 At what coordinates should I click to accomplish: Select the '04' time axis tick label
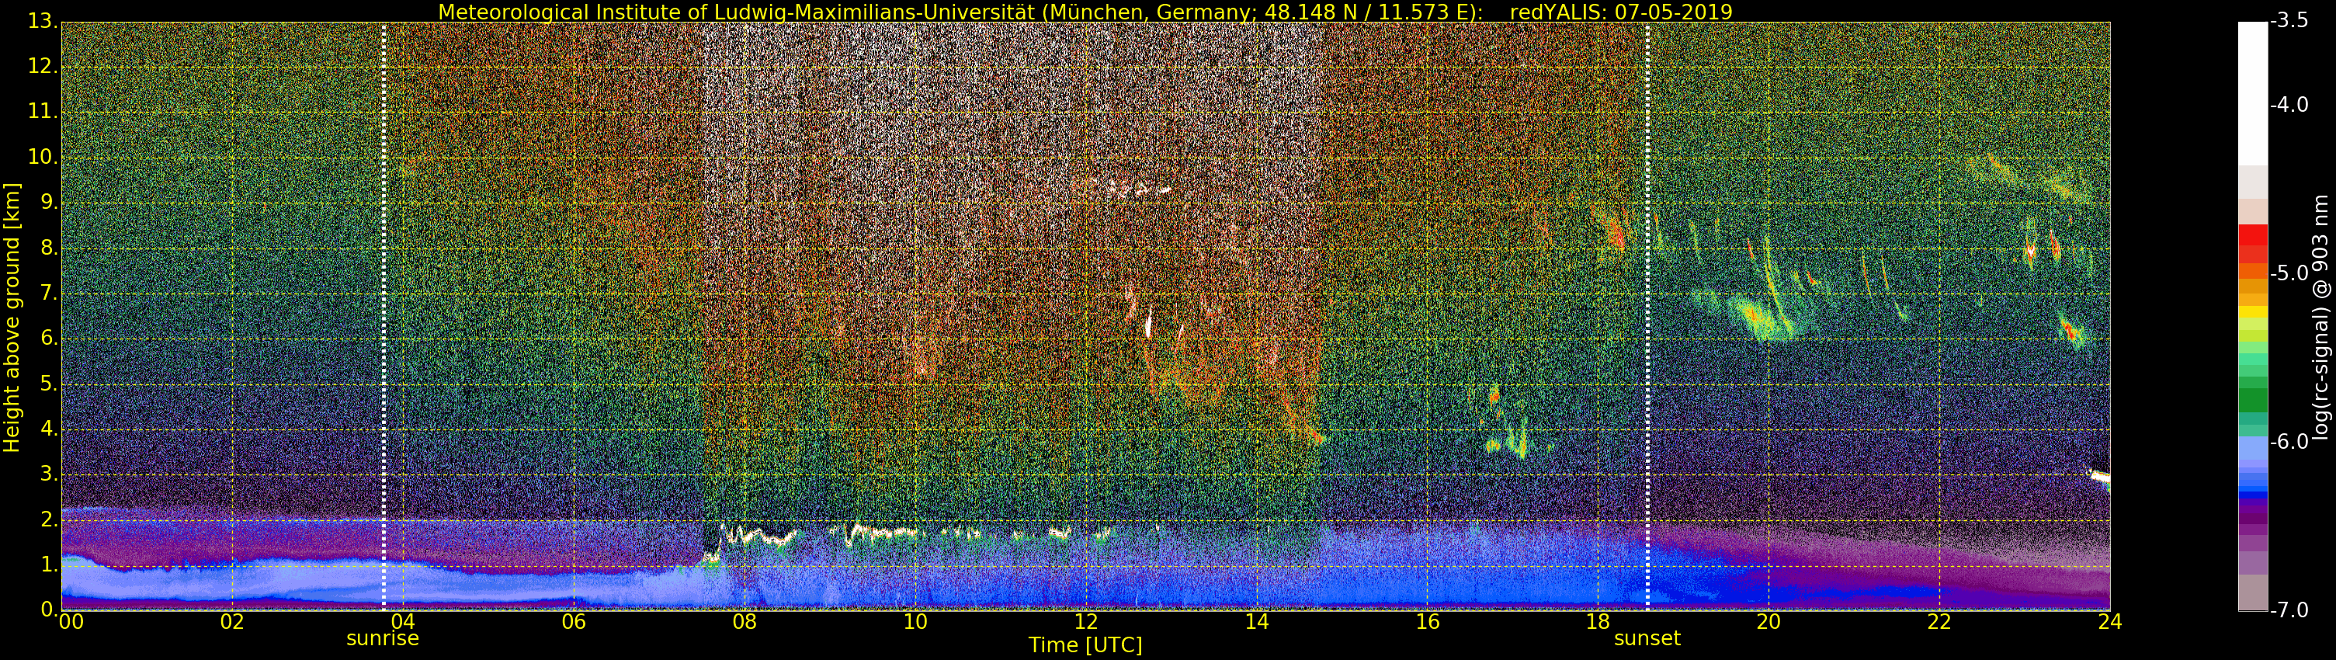(403, 622)
